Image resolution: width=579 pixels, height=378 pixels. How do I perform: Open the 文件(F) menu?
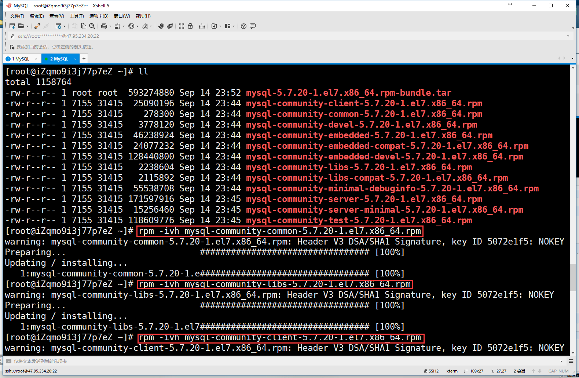click(x=17, y=16)
